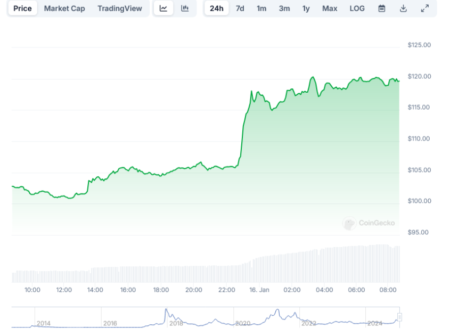
Task: Switch to Market Cap tab
Action: tap(64, 9)
